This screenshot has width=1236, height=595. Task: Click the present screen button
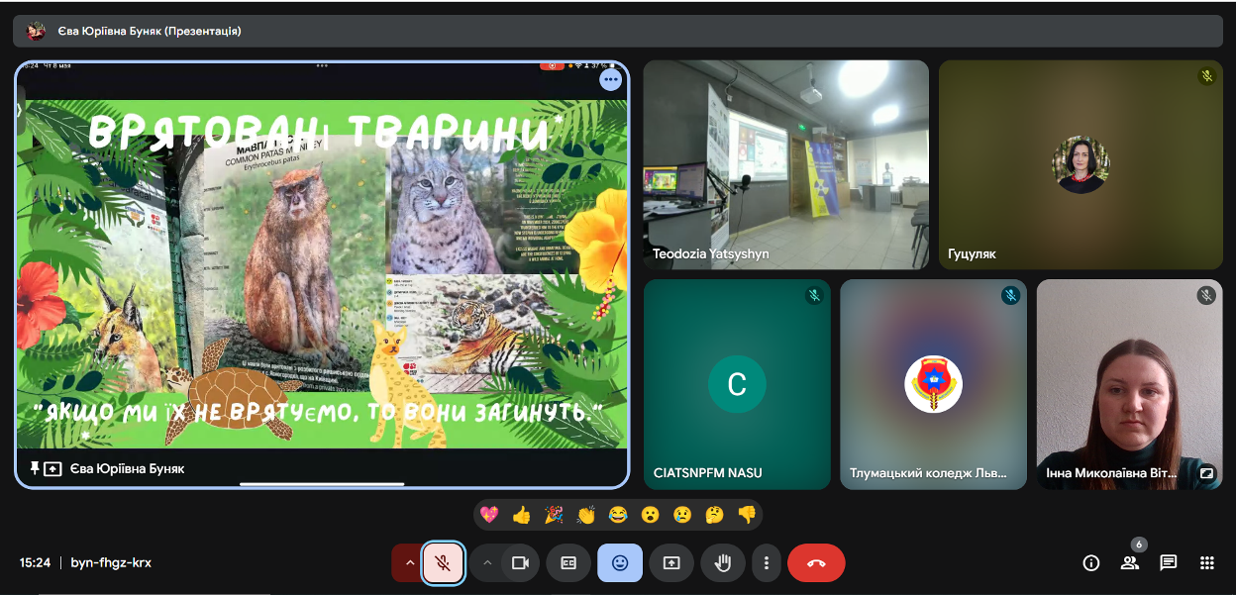pyautogui.click(x=671, y=562)
